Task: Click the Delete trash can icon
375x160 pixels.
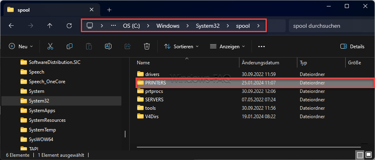Action: 147,46
